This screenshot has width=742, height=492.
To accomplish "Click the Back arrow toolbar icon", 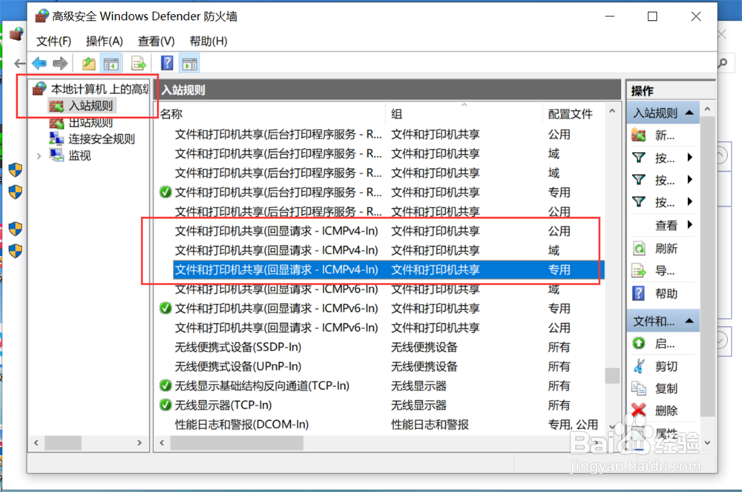I will coord(39,63).
